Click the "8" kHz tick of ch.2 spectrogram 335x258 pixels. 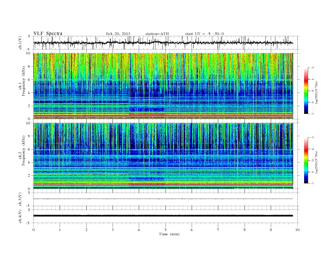[x=29, y=136]
